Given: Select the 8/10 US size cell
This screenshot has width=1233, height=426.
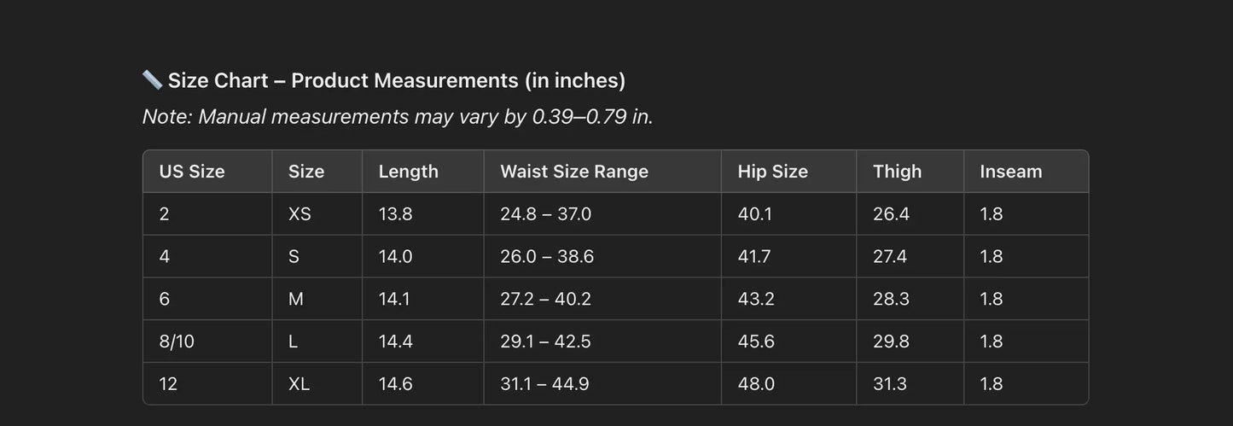Looking at the screenshot, I should [177, 341].
